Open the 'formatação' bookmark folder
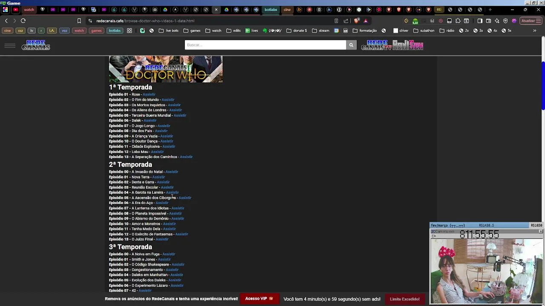Screen dimensions: 545x306 365,31
